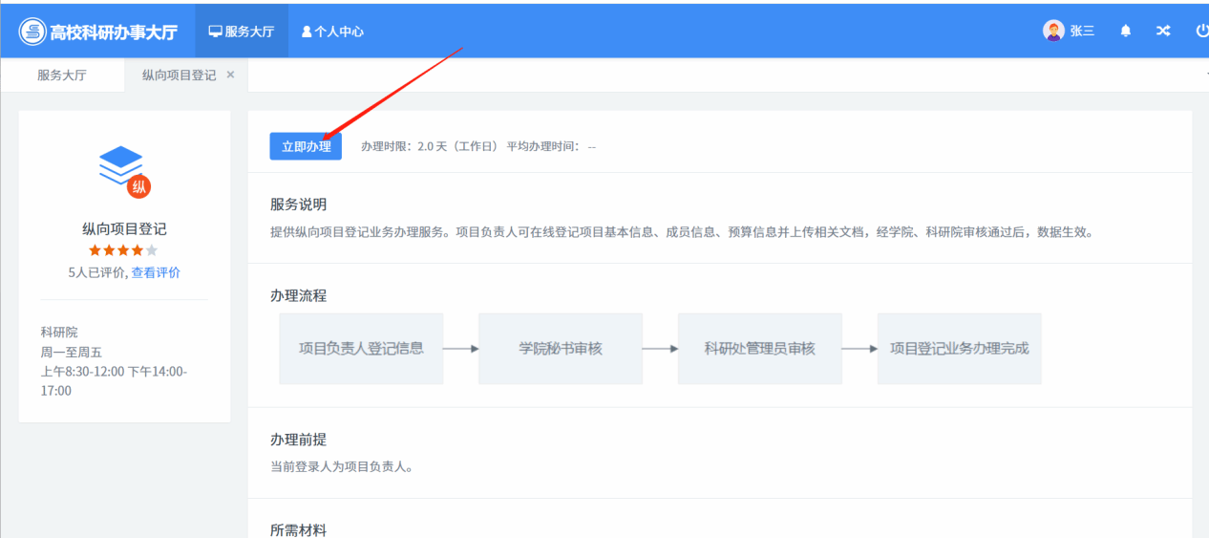Click the orange 纵 badge
Screen dimensions: 1209x538
pos(139,186)
